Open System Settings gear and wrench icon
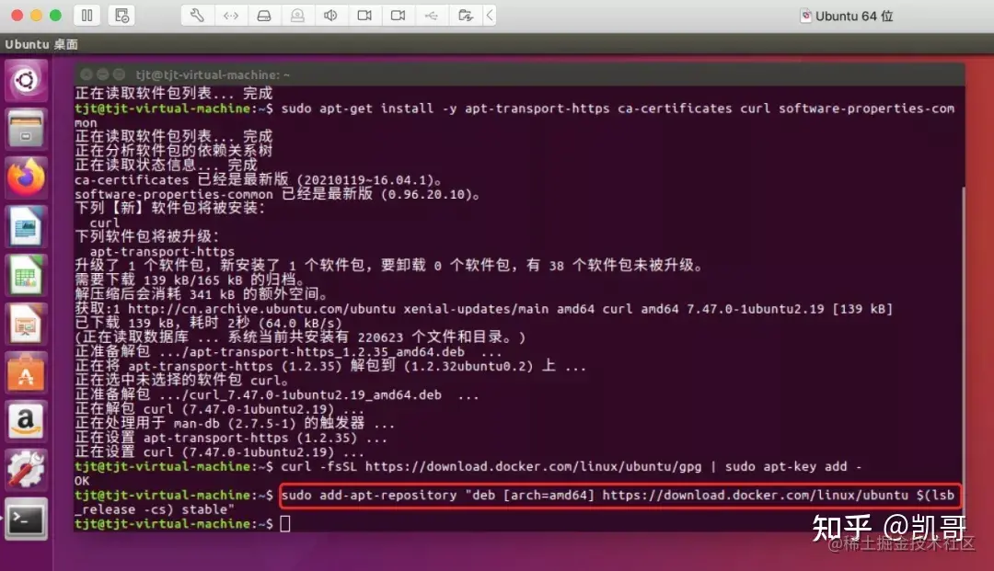Image resolution: width=994 pixels, height=571 pixels. tap(26, 471)
